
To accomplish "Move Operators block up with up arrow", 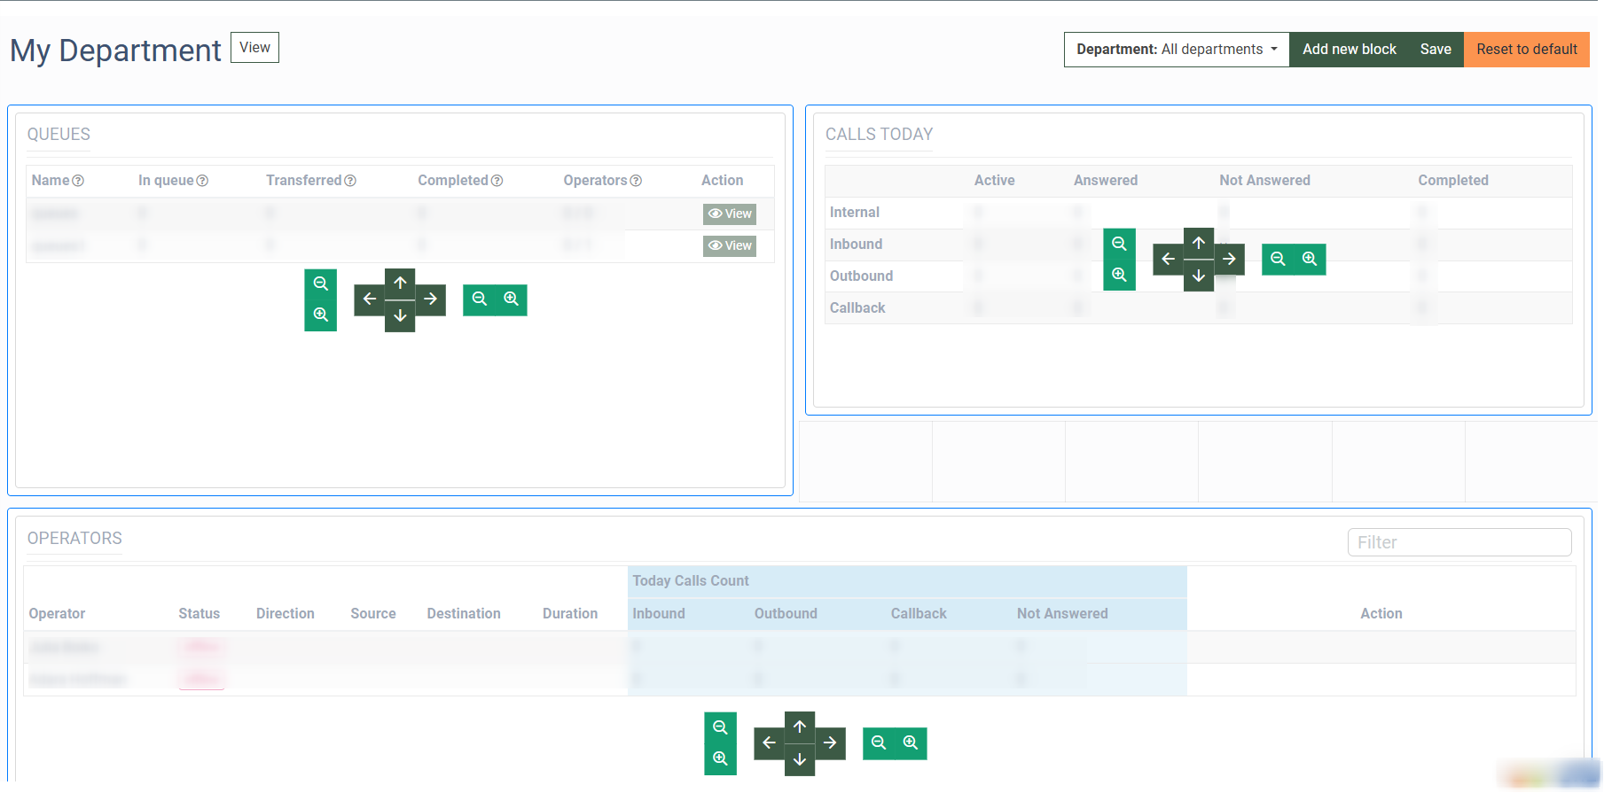I will tap(800, 727).
